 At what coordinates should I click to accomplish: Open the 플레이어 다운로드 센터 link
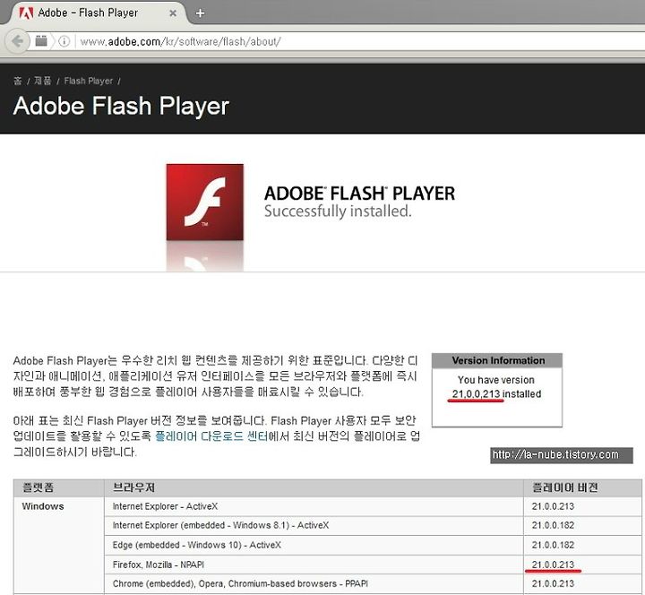[x=211, y=435]
